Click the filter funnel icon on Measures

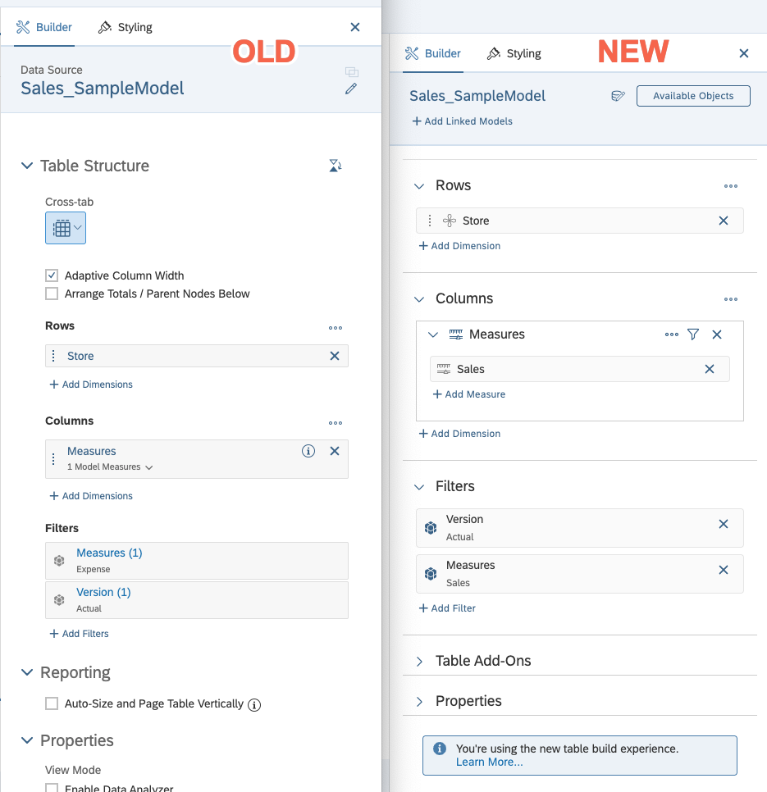(x=693, y=335)
